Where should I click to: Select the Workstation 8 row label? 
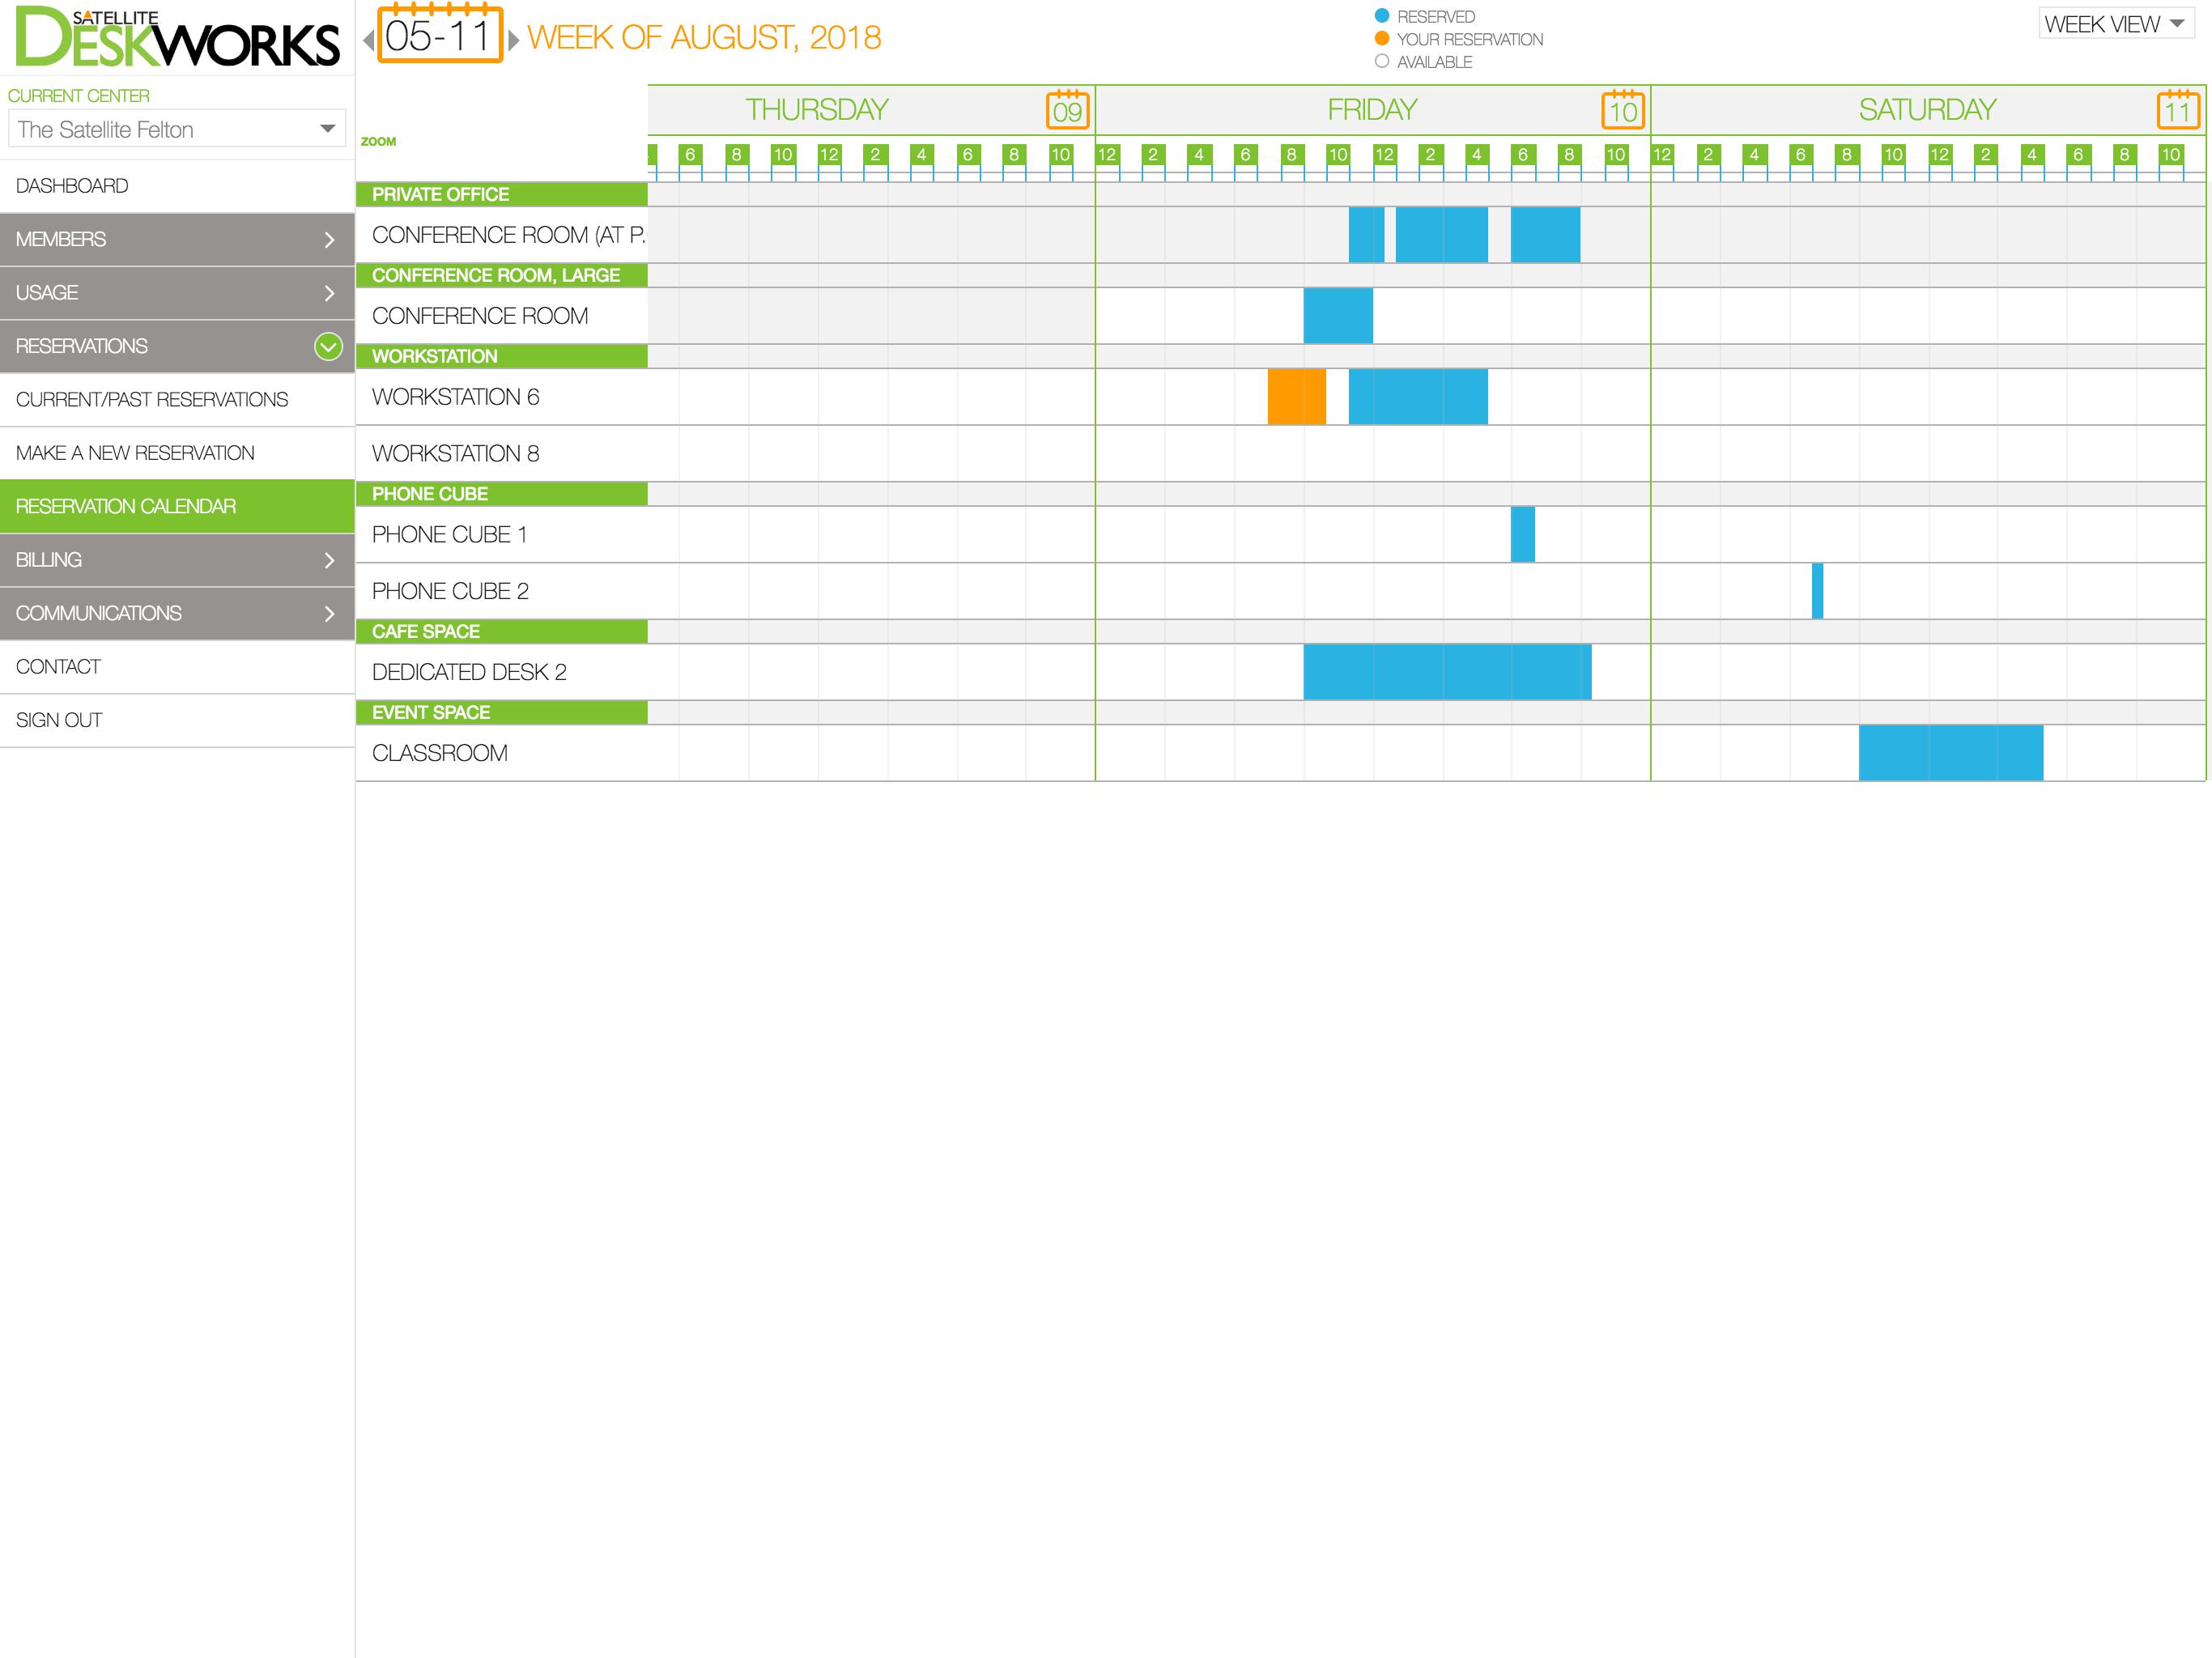pos(455,453)
